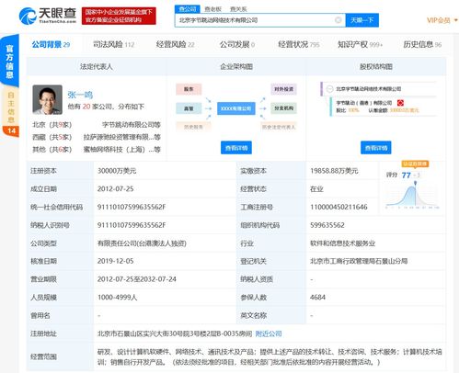The image size is (459, 373).
Task: Collapse 北京字节跳动网络技术有限公司 node in equity chart
Action: tap(329, 89)
